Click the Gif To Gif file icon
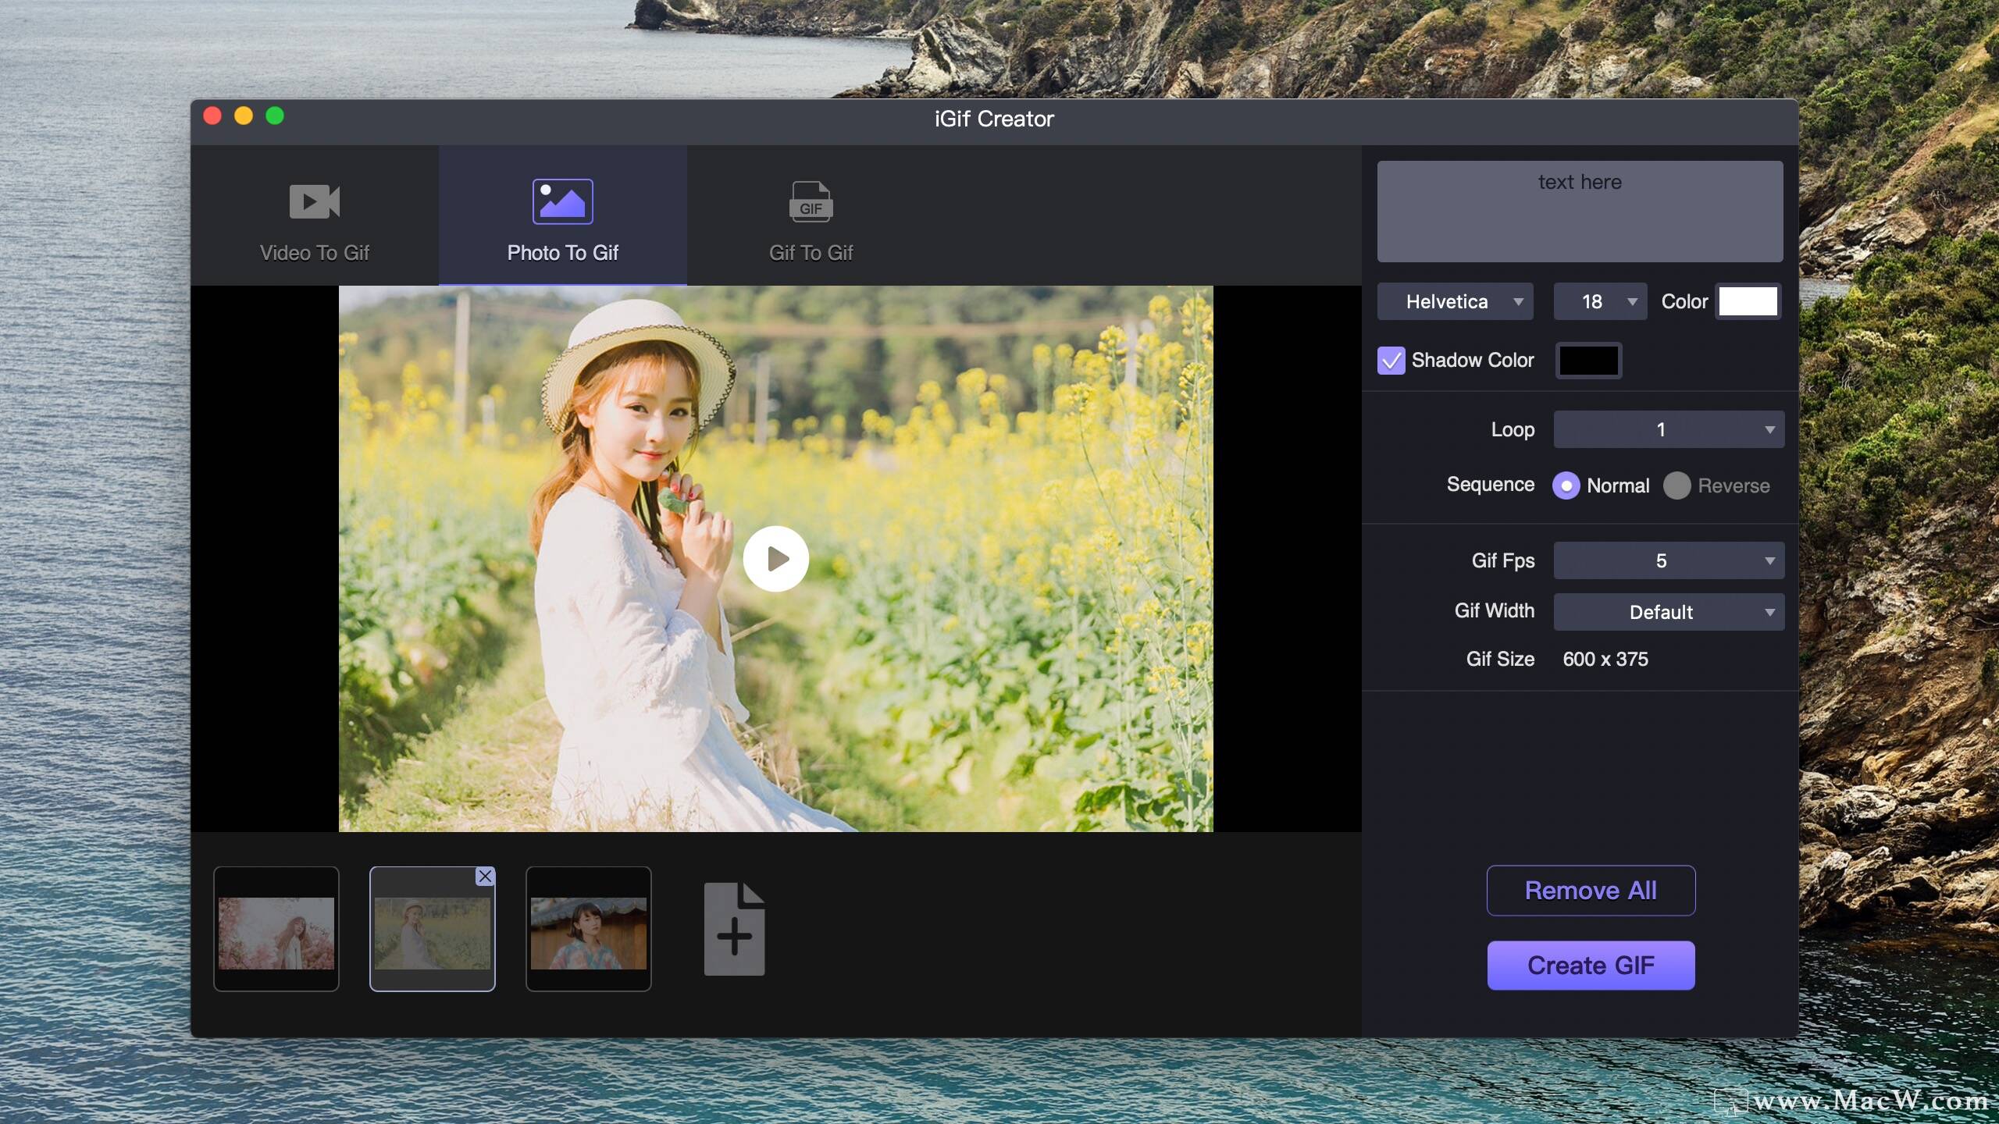Screen dimensions: 1999x1124 pos(811,201)
